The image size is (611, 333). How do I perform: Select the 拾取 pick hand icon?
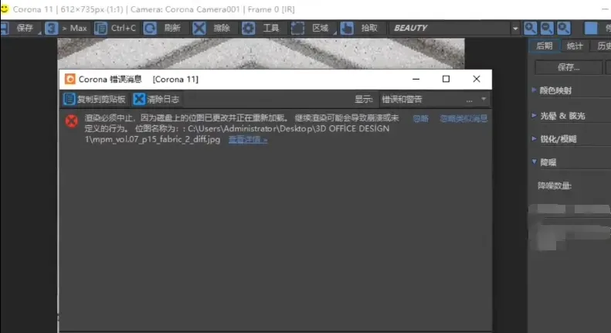(347, 28)
